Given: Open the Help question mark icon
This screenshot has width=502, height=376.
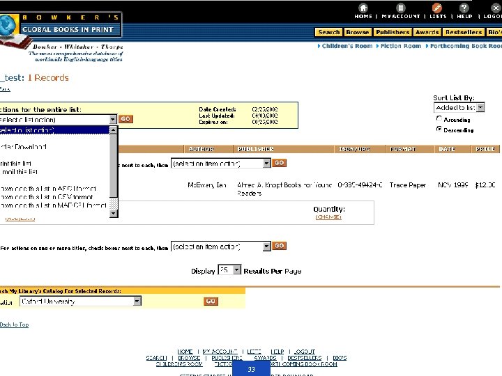Looking at the screenshot, I should coord(464,8).
